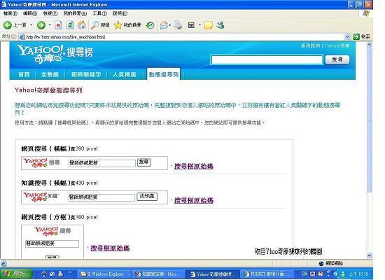Switch to the PIXNET taskbar window

[x=266, y=274]
